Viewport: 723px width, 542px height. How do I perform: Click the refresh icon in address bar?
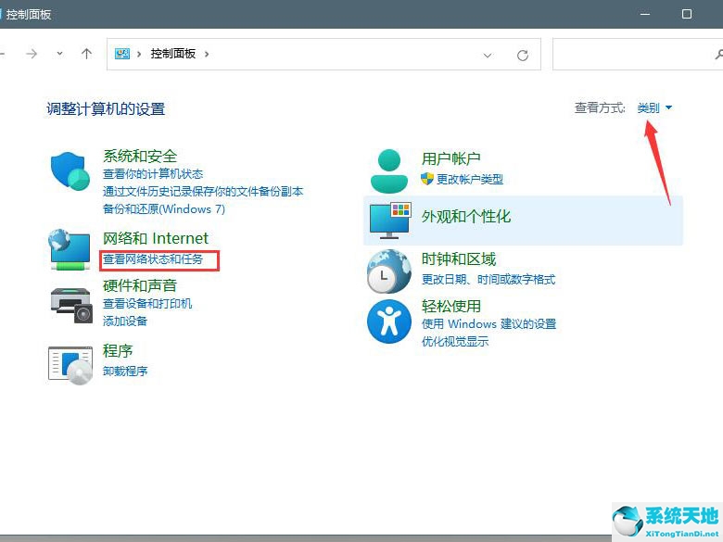[523, 56]
